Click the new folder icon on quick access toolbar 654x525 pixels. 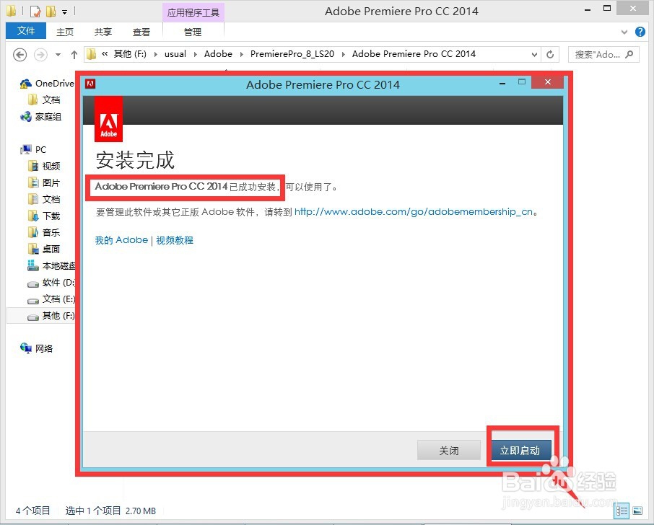(x=51, y=11)
